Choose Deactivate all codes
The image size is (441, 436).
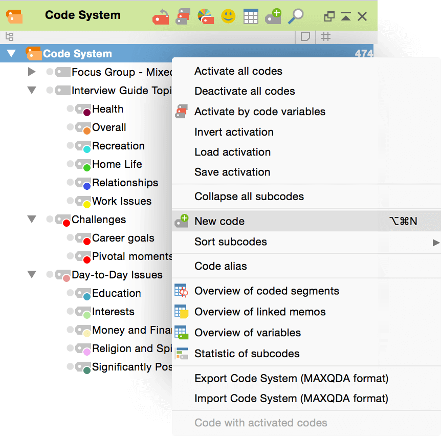click(306, 91)
